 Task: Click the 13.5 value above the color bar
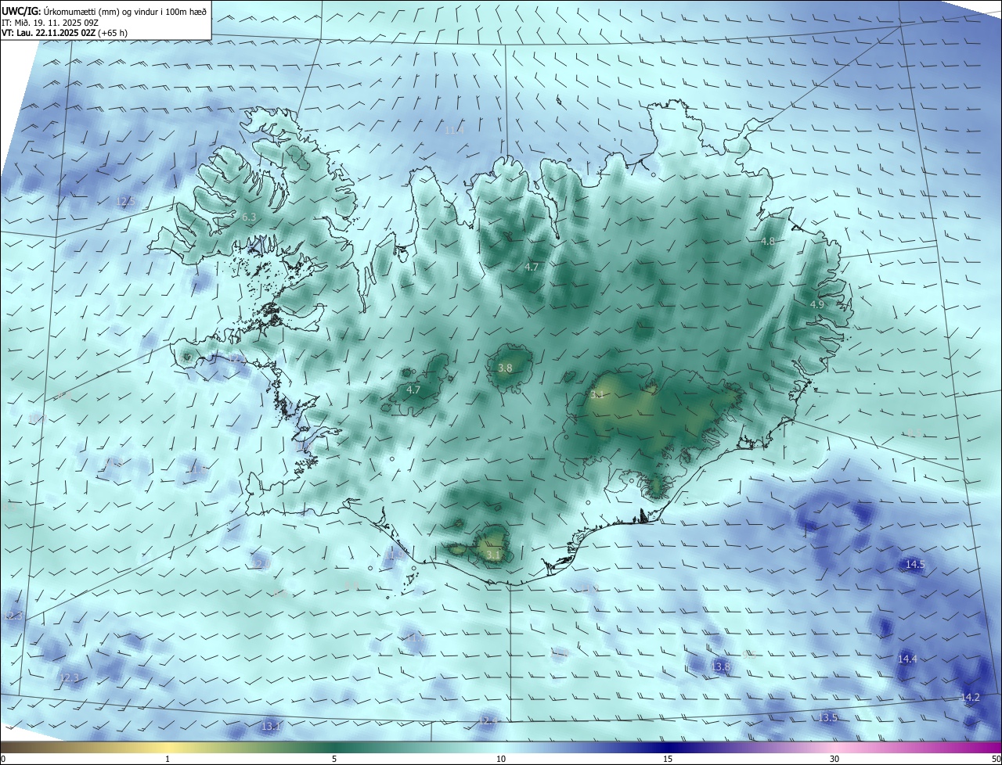[828, 717]
